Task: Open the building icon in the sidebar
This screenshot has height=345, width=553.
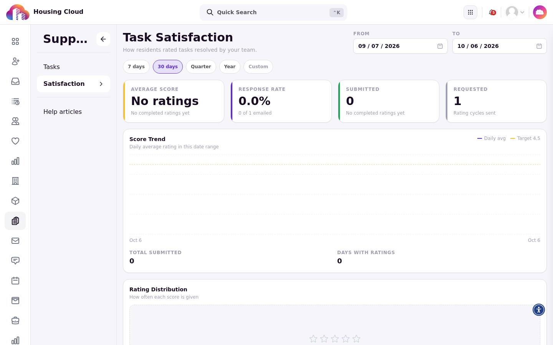Action: [15, 181]
